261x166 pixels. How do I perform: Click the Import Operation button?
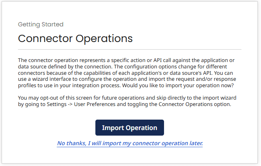pos(130,128)
